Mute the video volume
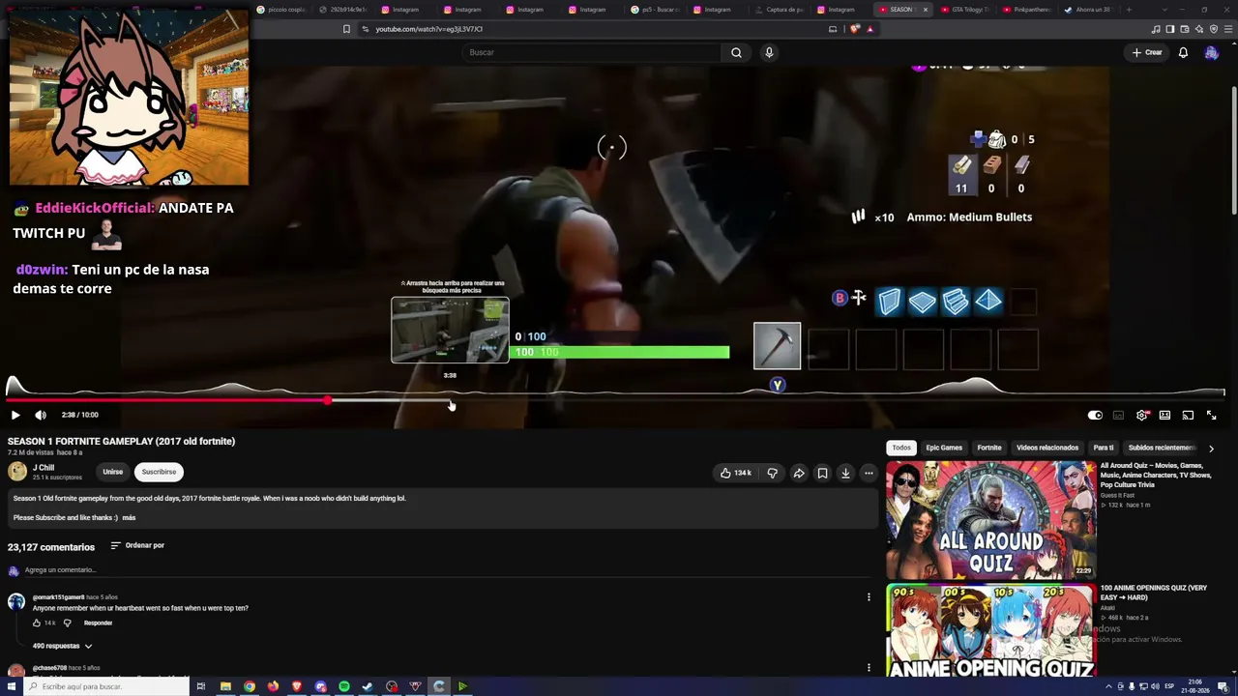The height and width of the screenshot is (696, 1238). click(41, 415)
